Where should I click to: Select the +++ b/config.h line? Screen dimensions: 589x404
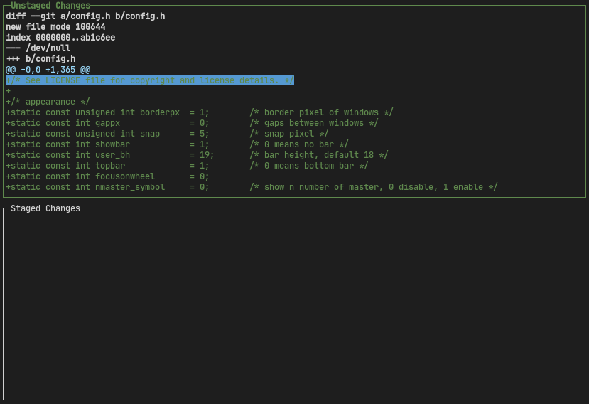coord(40,58)
